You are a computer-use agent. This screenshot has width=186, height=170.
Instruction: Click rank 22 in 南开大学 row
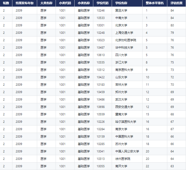(147, 166)
